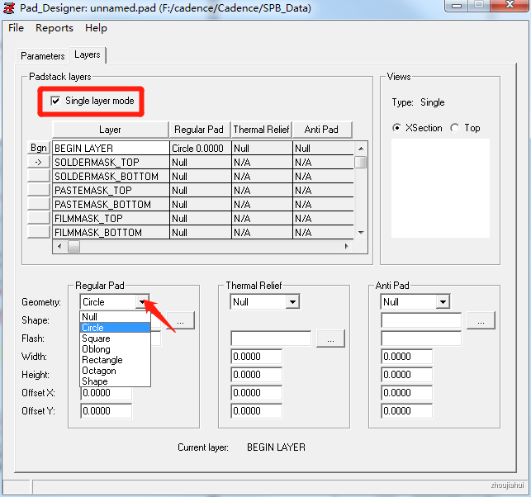The height and width of the screenshot is (497, 531).
Task: Toggle the Single layer mode checkbox
Action: click(x=55, y=101)
